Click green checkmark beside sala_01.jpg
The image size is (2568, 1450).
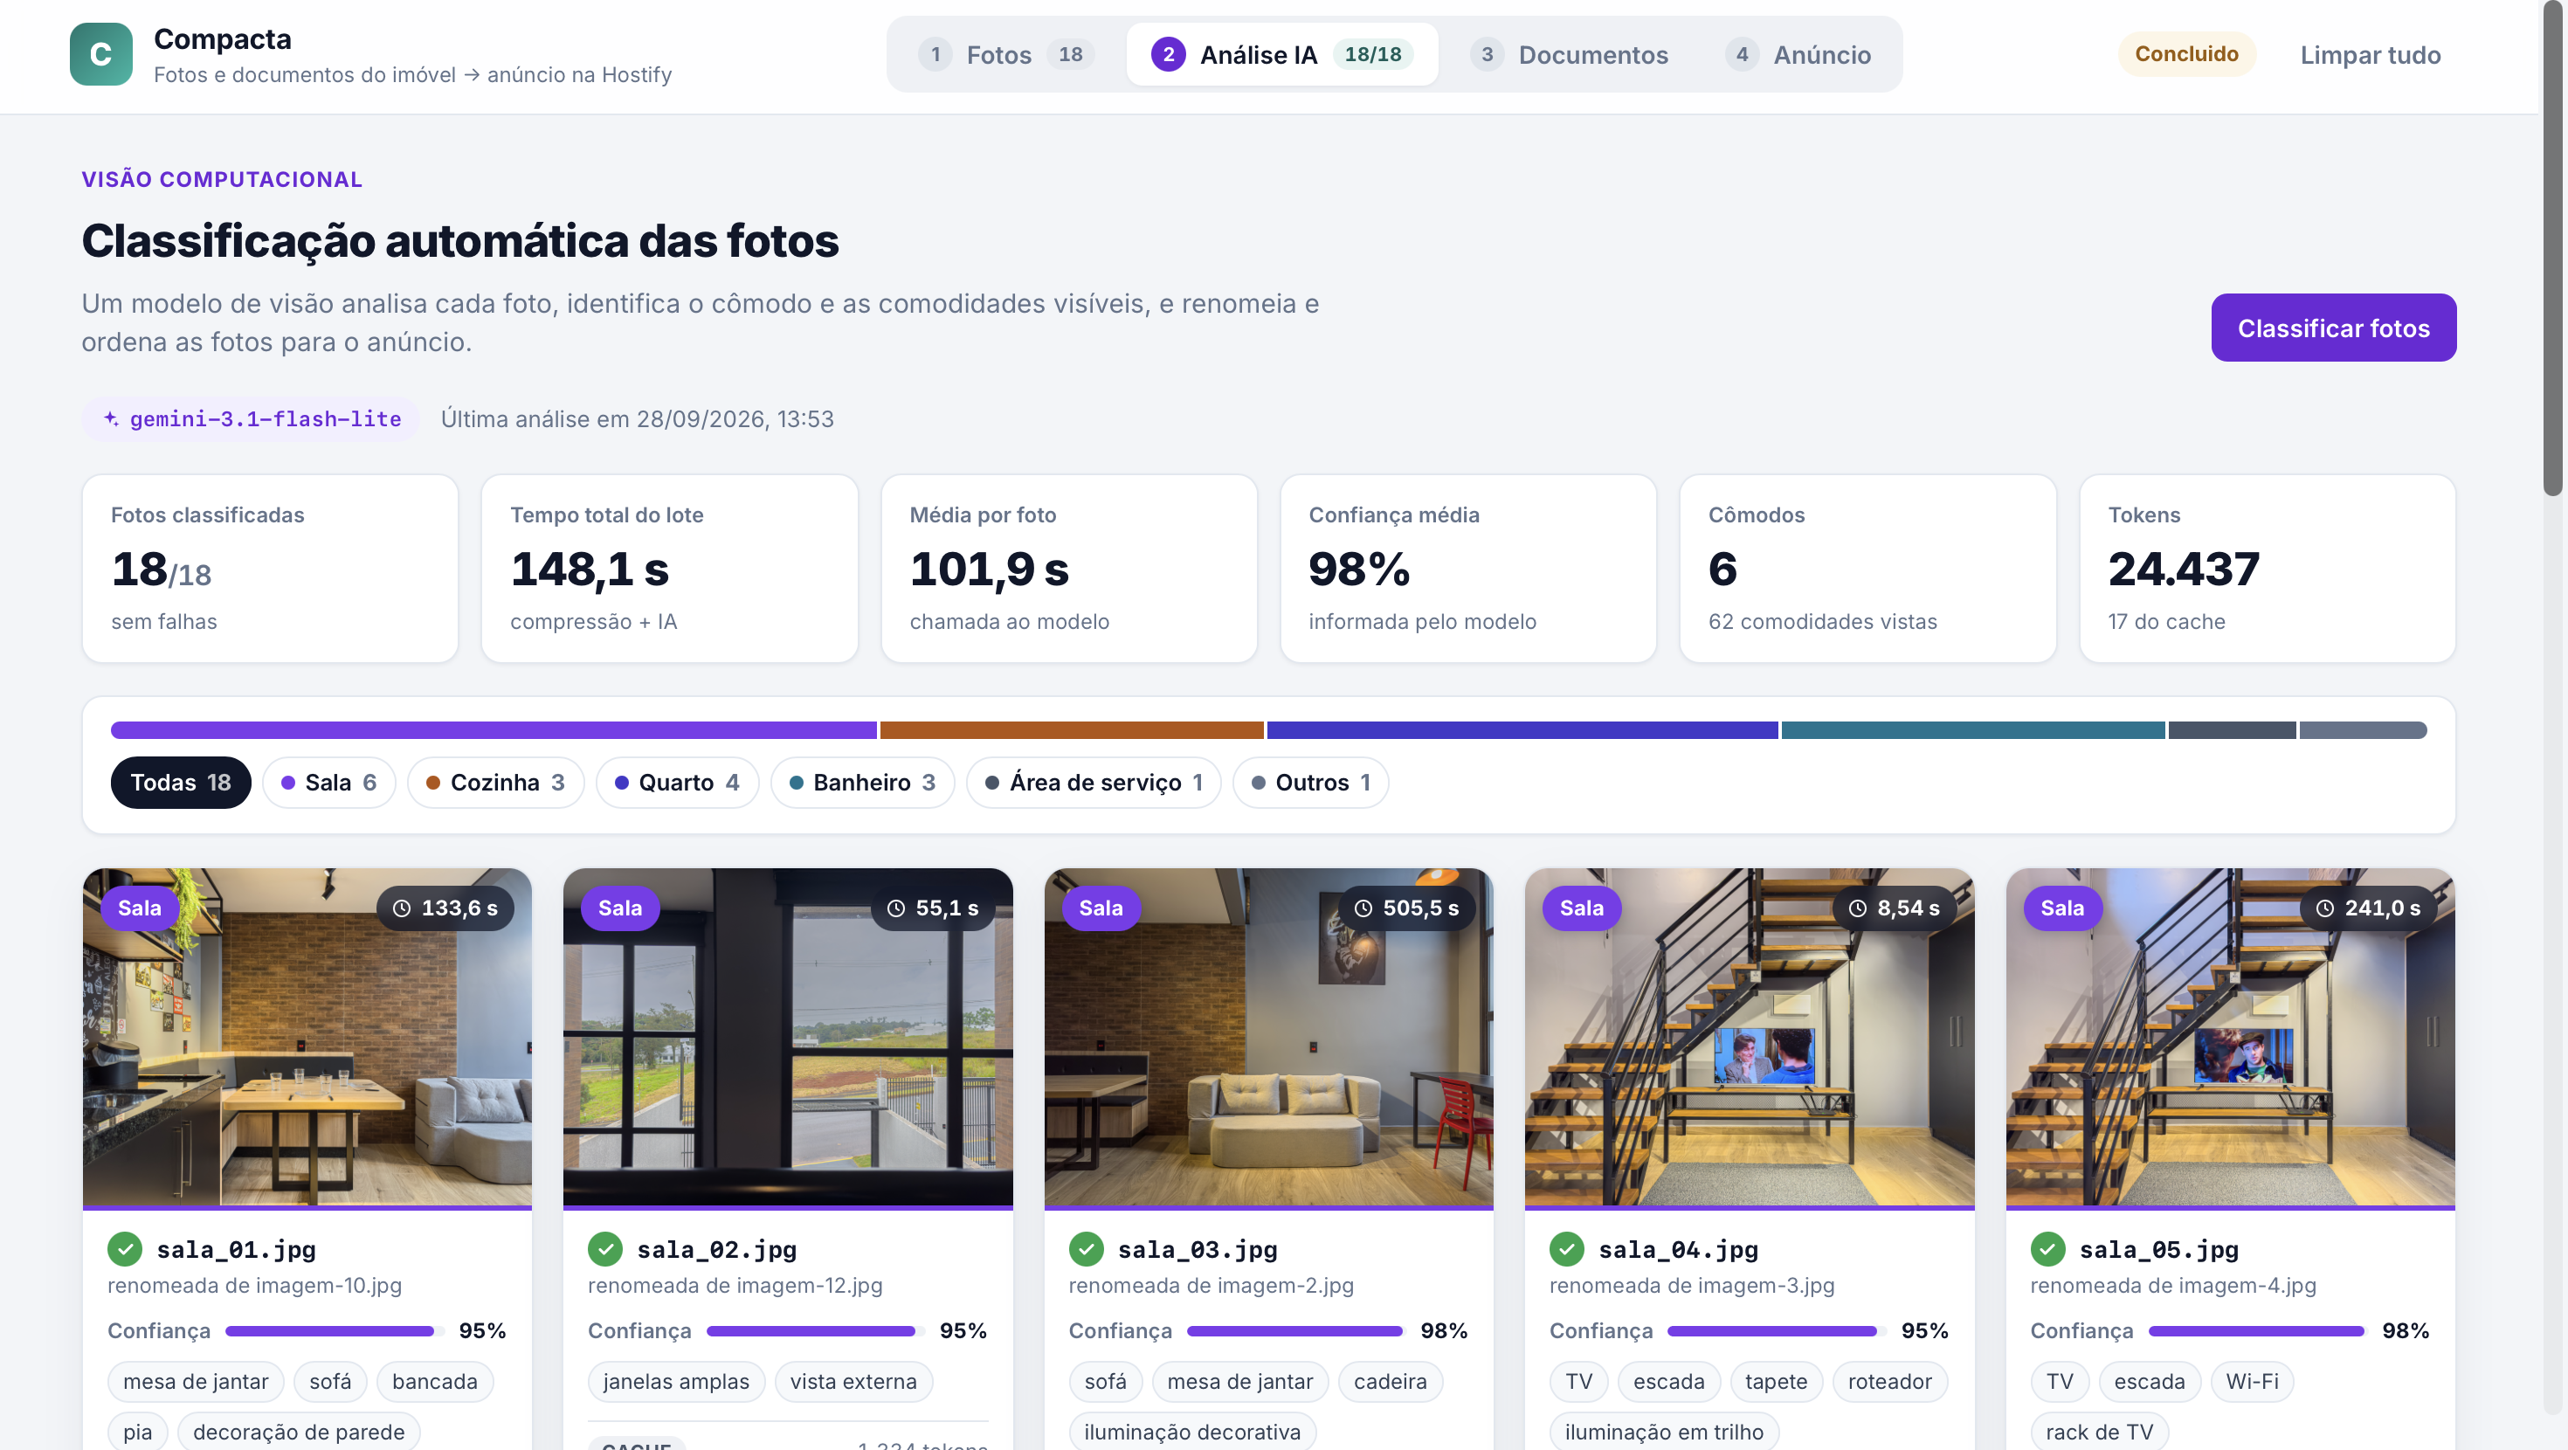(125, 1248)
